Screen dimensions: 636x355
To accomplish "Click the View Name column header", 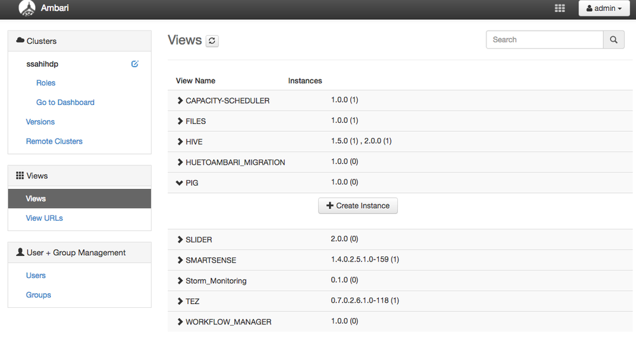I will click(195, 81).
